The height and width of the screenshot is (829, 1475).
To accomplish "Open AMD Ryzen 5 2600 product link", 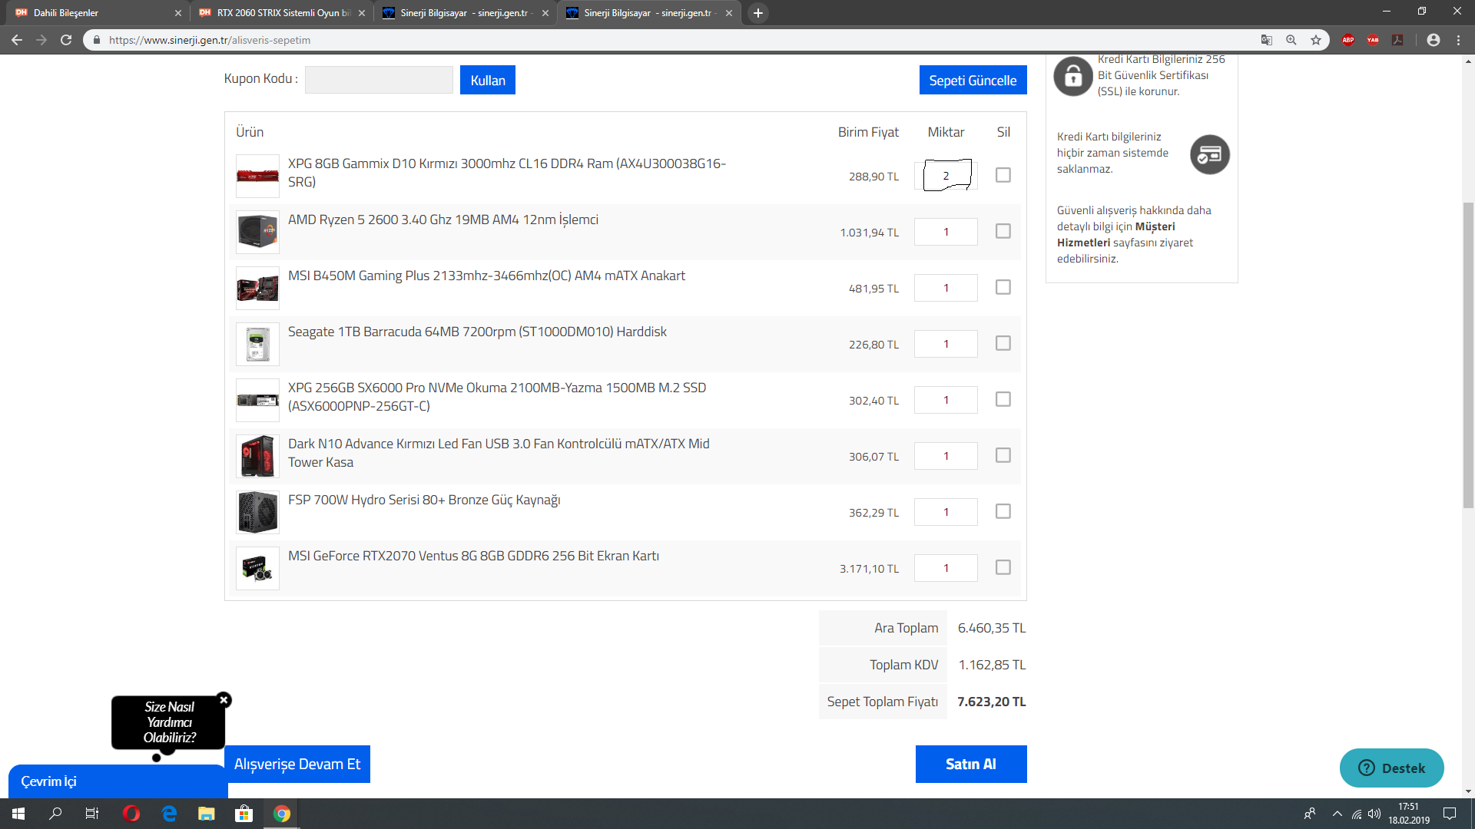I will (442, 220).
